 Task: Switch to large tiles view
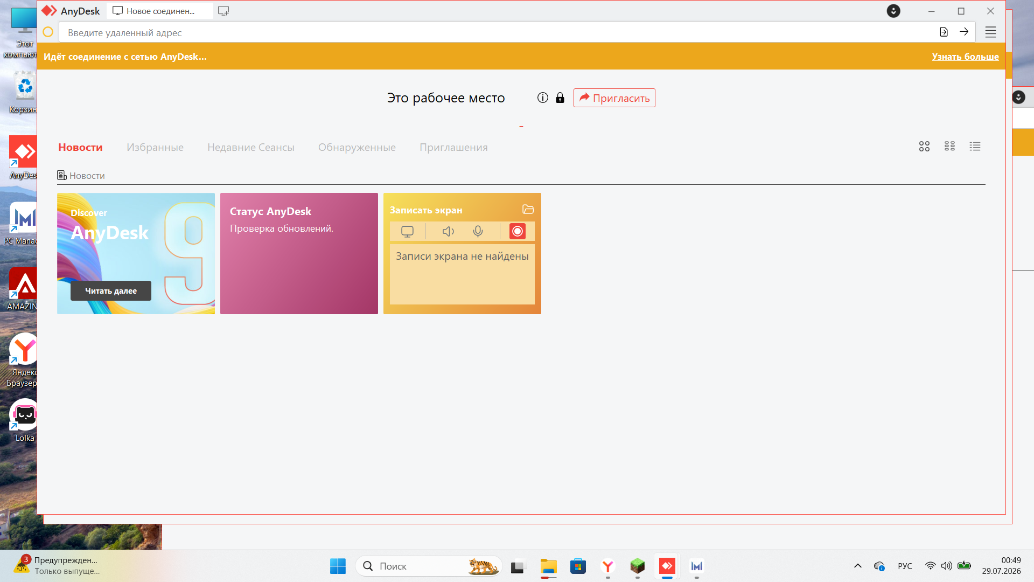[924, 147]
